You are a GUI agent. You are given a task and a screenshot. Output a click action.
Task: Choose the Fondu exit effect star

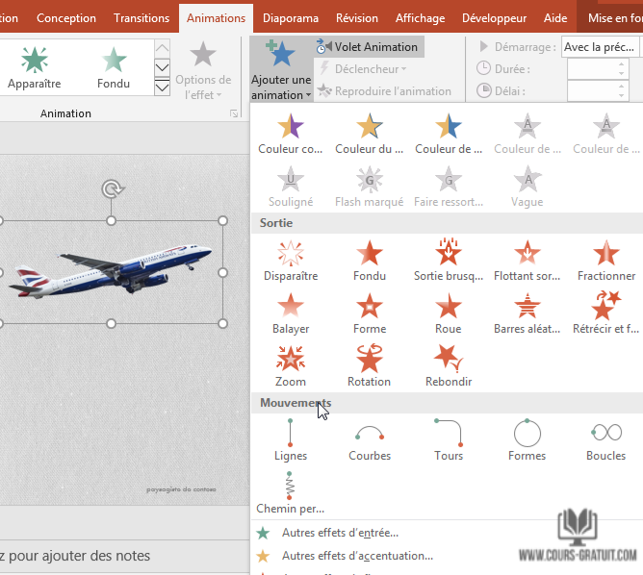370,260
